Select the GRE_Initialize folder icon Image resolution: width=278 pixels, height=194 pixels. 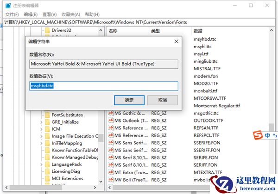pyautogui.click(x=47, y=122)
